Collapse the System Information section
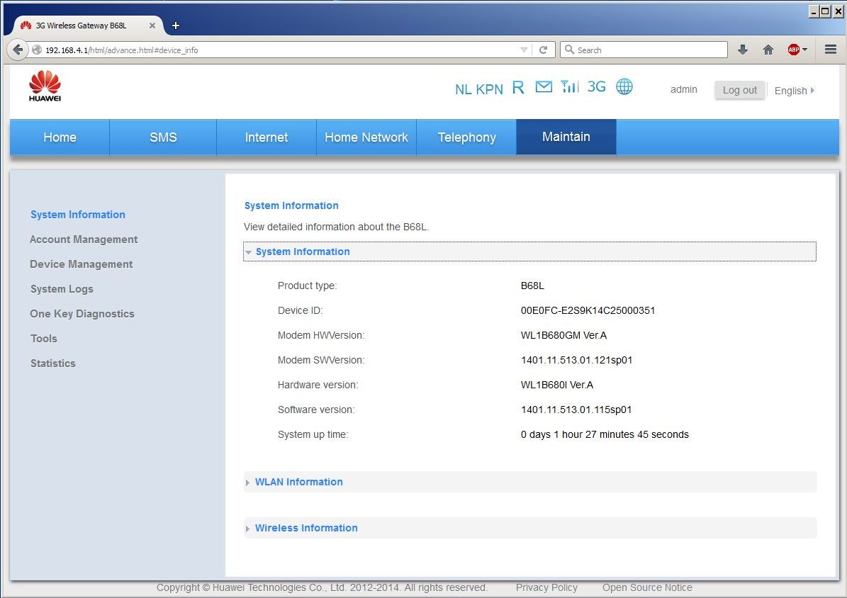847x598 pixels. click(529, 252)
